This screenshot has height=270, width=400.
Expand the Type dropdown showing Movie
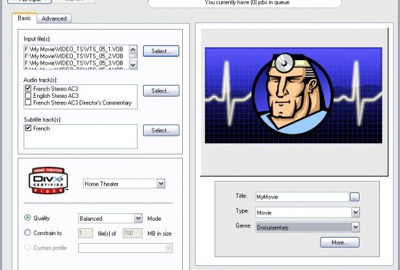coord(355,212)
